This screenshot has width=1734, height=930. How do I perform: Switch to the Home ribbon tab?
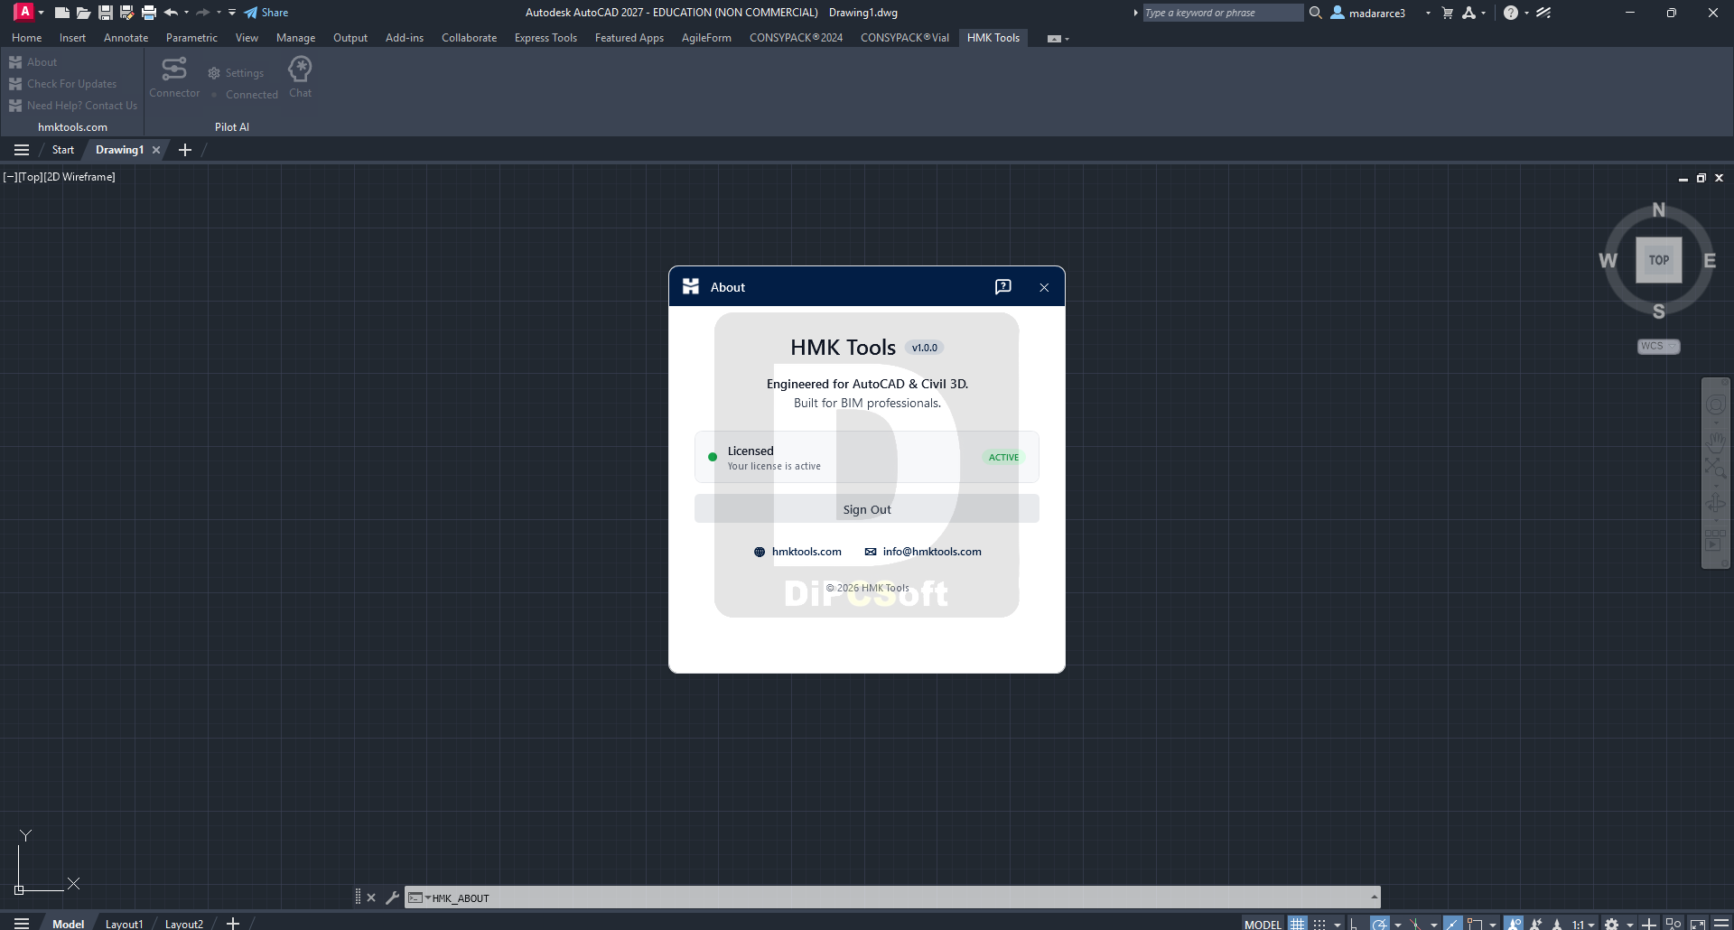26,38
